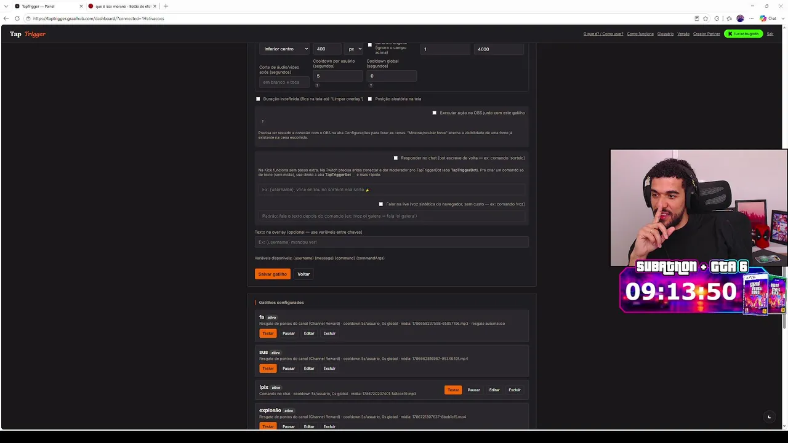Viewport: 788px width, 443px height.
Task: Open the browser three-dot settings menu
Action: [751, 18]
